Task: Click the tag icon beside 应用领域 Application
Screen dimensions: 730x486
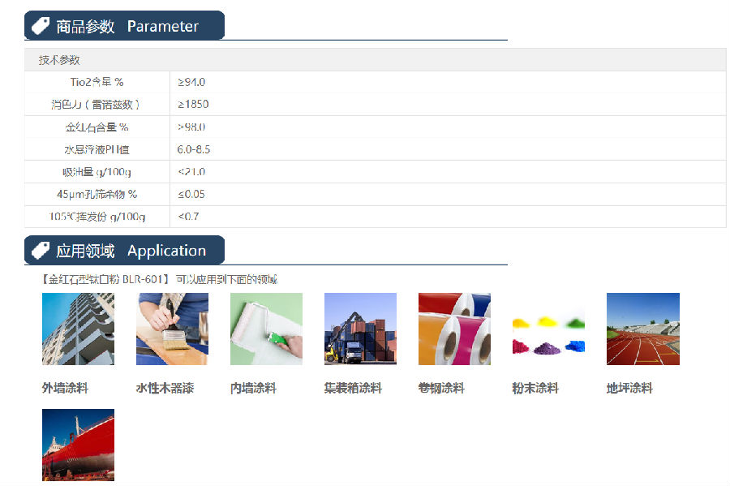Action: 41,251
